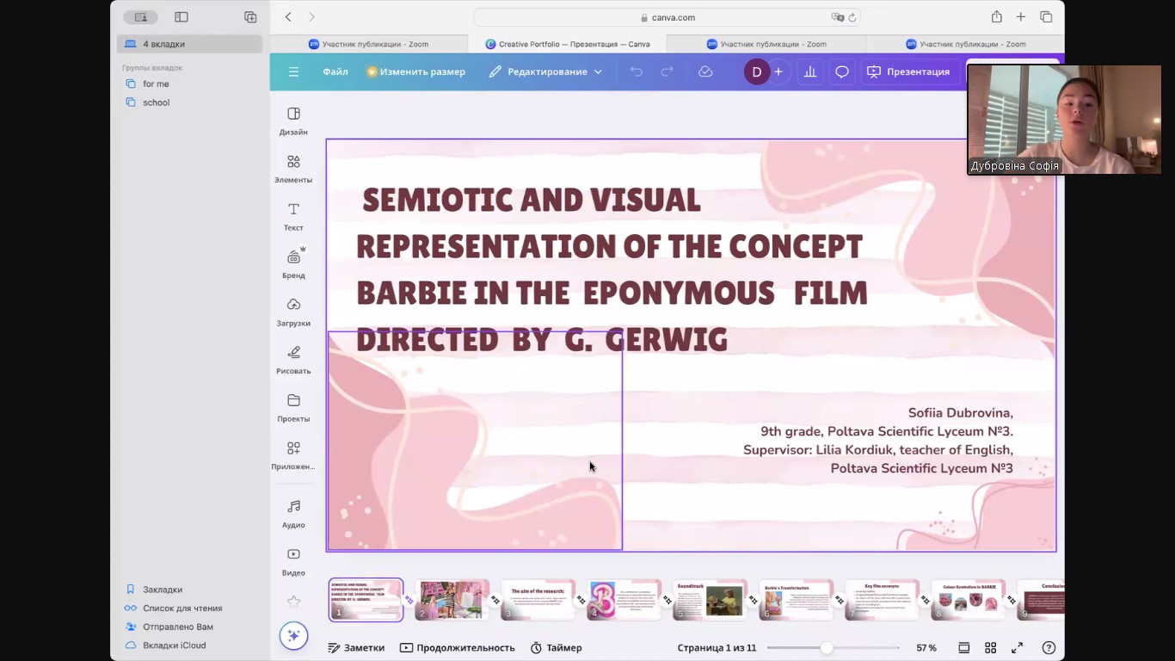Click the slide title text
Viewport: 1175px width, 661px height.
point(612,269)
